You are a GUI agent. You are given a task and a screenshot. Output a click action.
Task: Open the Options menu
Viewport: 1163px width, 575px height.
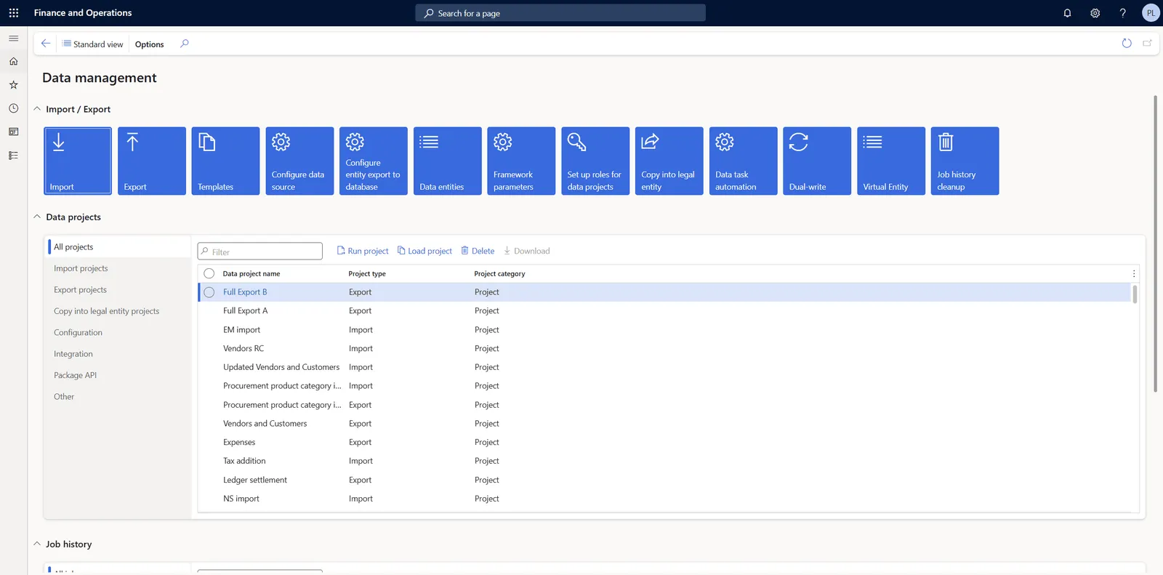150,44
